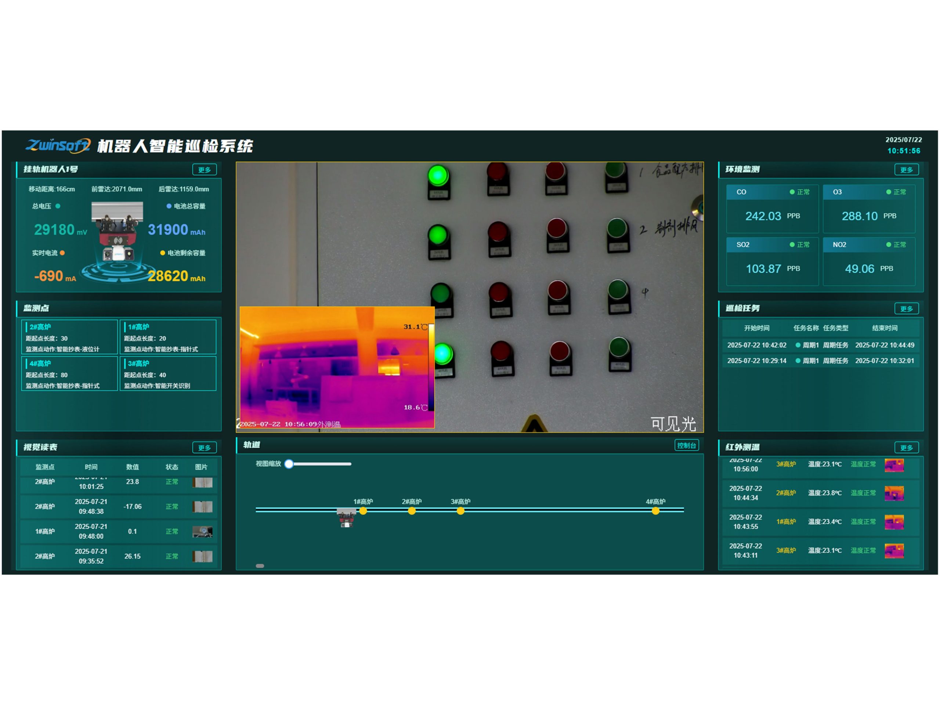The height and width of the screenshot is (705, 940).
Task: Select the 4#高炉 yellow track marker
Action: 655,511
